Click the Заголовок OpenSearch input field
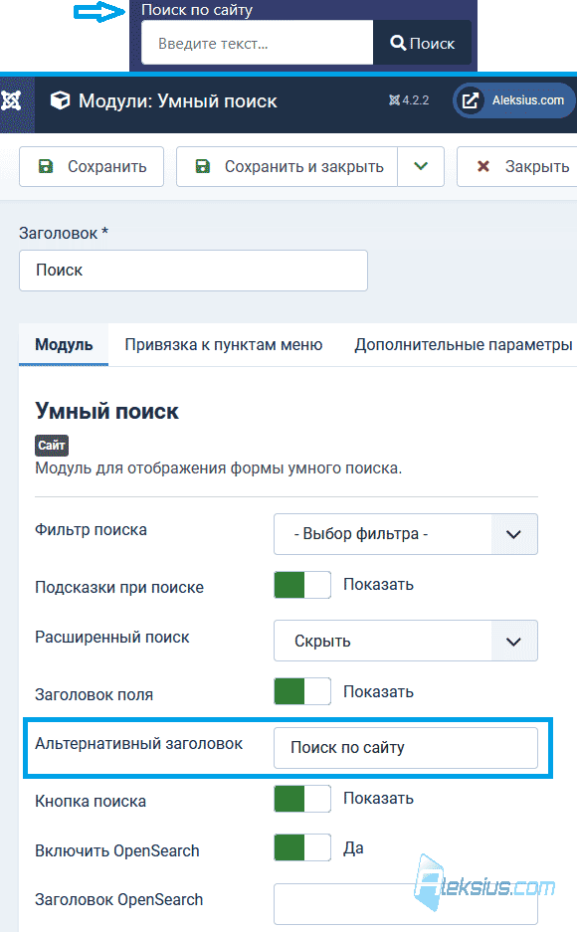This screenshot has height=932, width=577. click(405, 903)
